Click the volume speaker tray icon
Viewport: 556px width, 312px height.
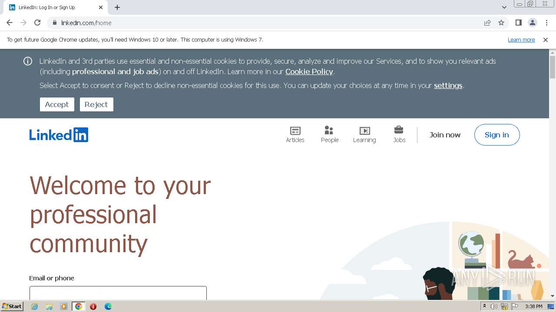click(494, 306)
